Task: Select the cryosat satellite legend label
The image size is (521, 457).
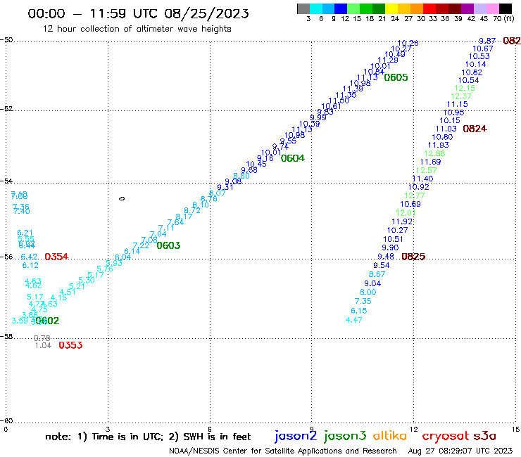Action: (x=445, y=436)
